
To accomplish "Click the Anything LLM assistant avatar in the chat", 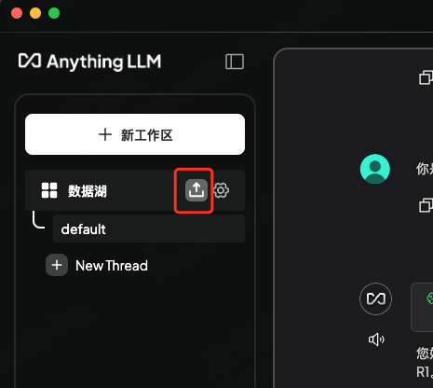I will 375,298.
